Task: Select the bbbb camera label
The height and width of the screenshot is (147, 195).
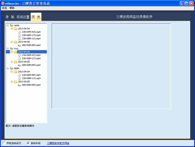Action: (x=17, y=68)
